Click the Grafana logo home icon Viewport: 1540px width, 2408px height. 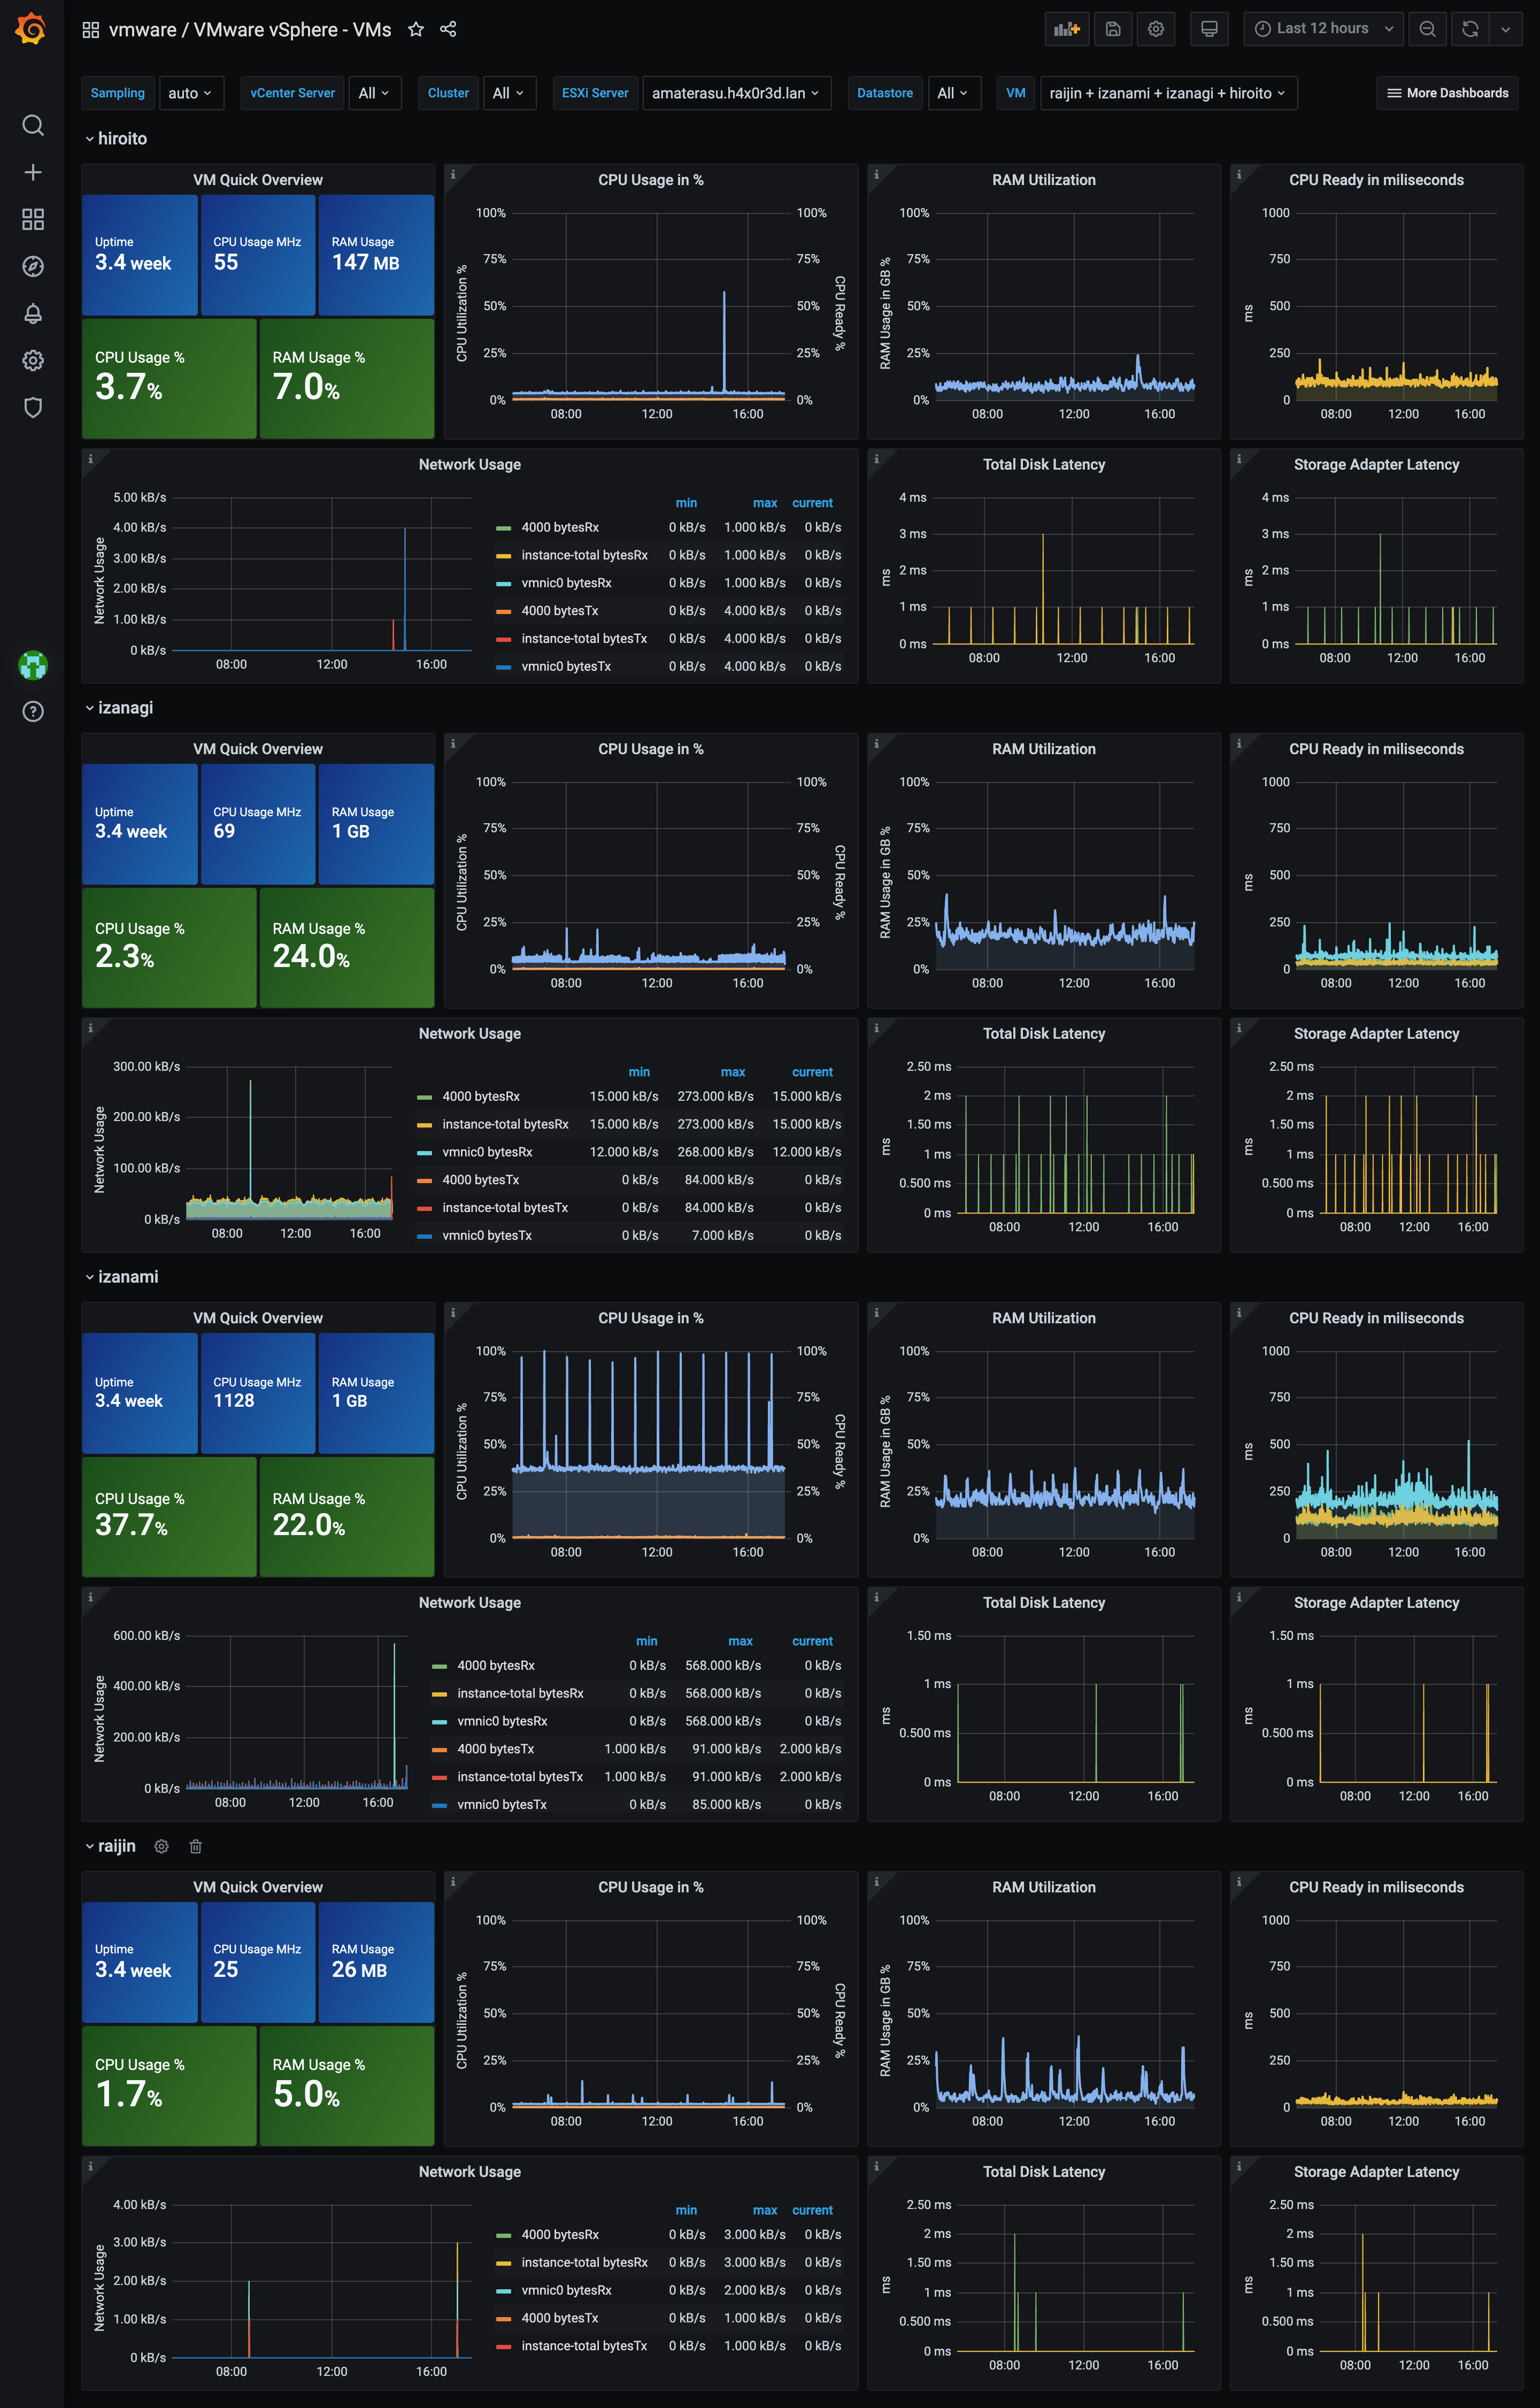click(31, 29)
